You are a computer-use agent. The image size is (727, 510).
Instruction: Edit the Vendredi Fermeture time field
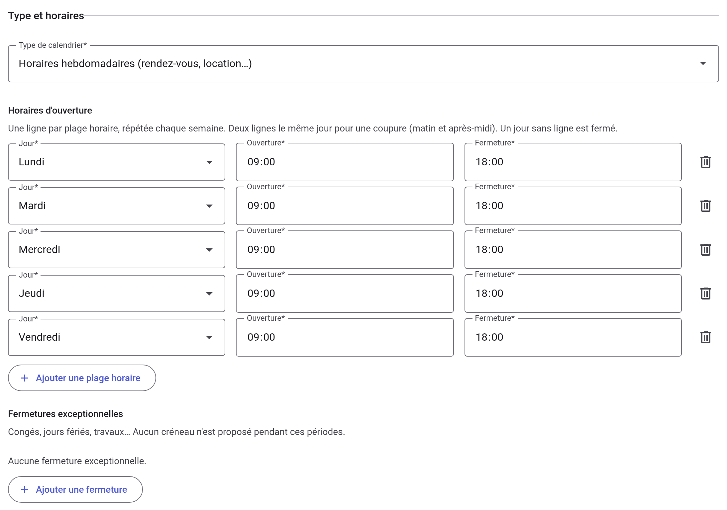click(x=573, y=337)
